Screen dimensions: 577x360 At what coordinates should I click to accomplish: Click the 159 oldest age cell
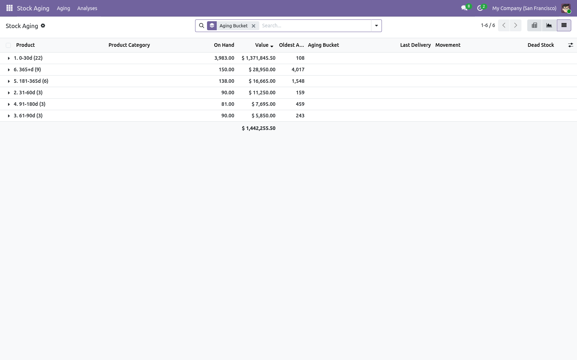(300, 93)
